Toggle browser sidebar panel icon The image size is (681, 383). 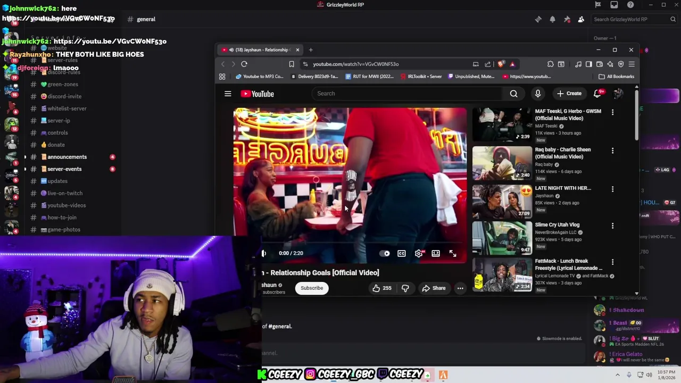[588, 64]
